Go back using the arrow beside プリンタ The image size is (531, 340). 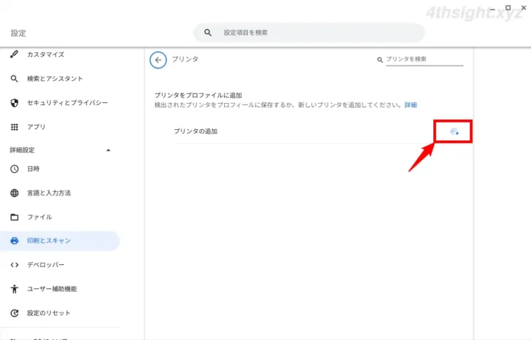[x=158, y=60]
